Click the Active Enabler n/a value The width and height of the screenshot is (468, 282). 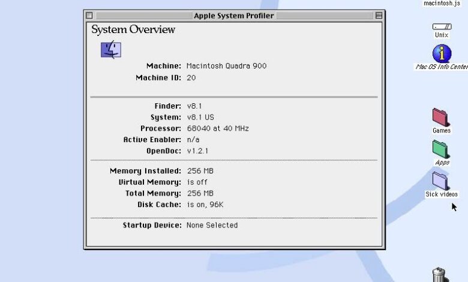coord(193,139)
